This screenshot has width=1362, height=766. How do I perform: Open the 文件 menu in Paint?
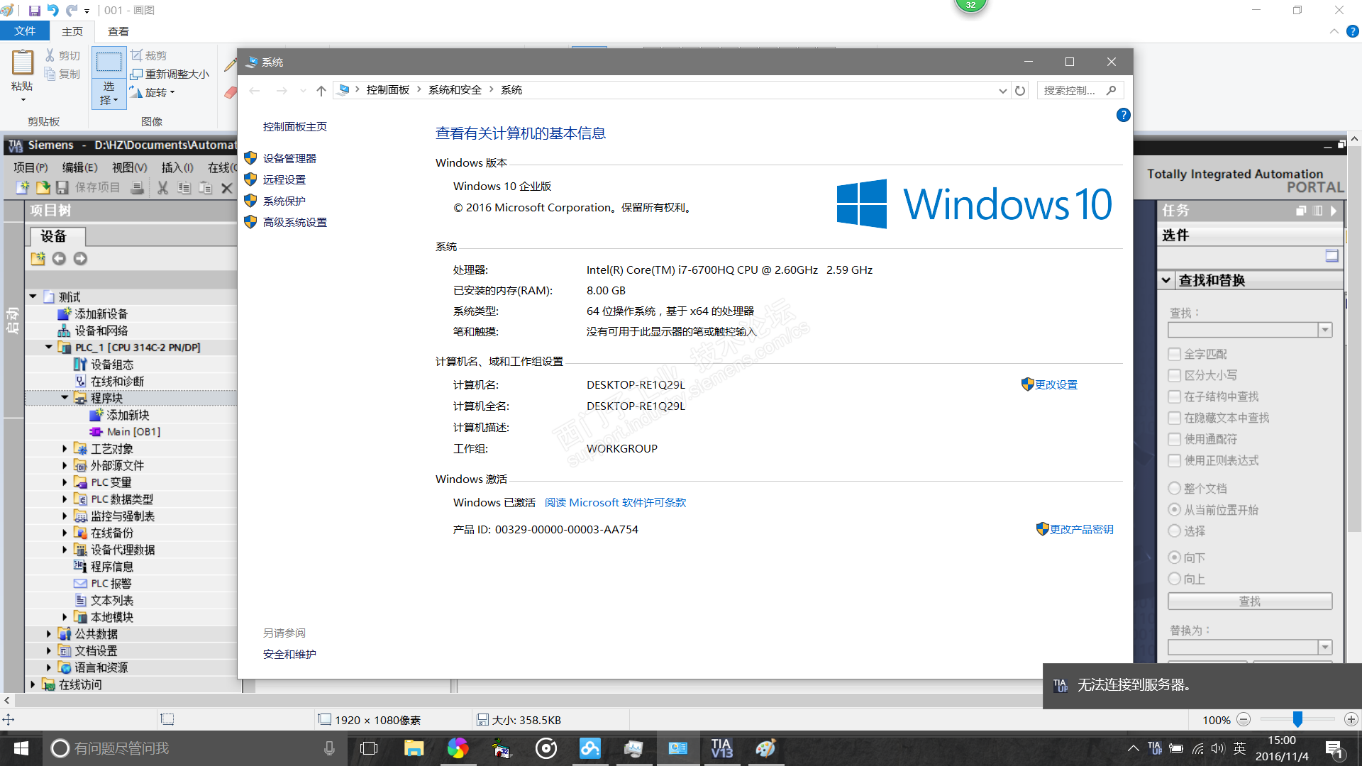pyautogui.click(x=25, y=31)
